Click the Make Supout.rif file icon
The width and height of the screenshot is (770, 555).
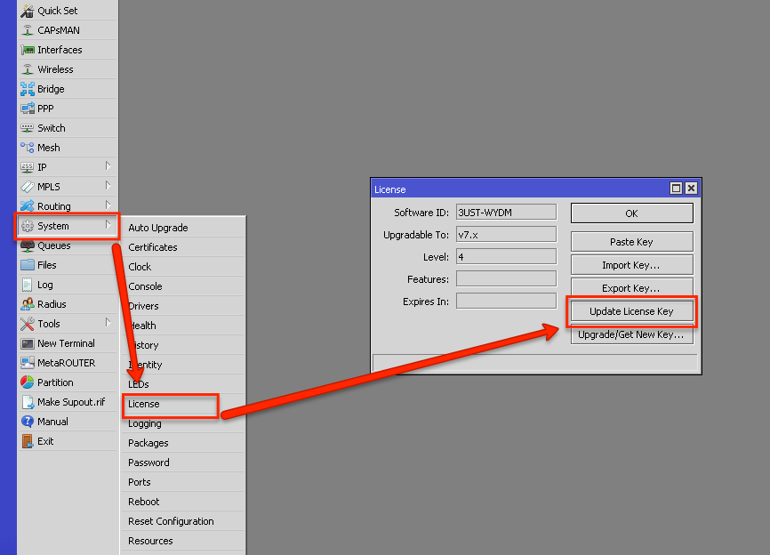coord(28,402)
